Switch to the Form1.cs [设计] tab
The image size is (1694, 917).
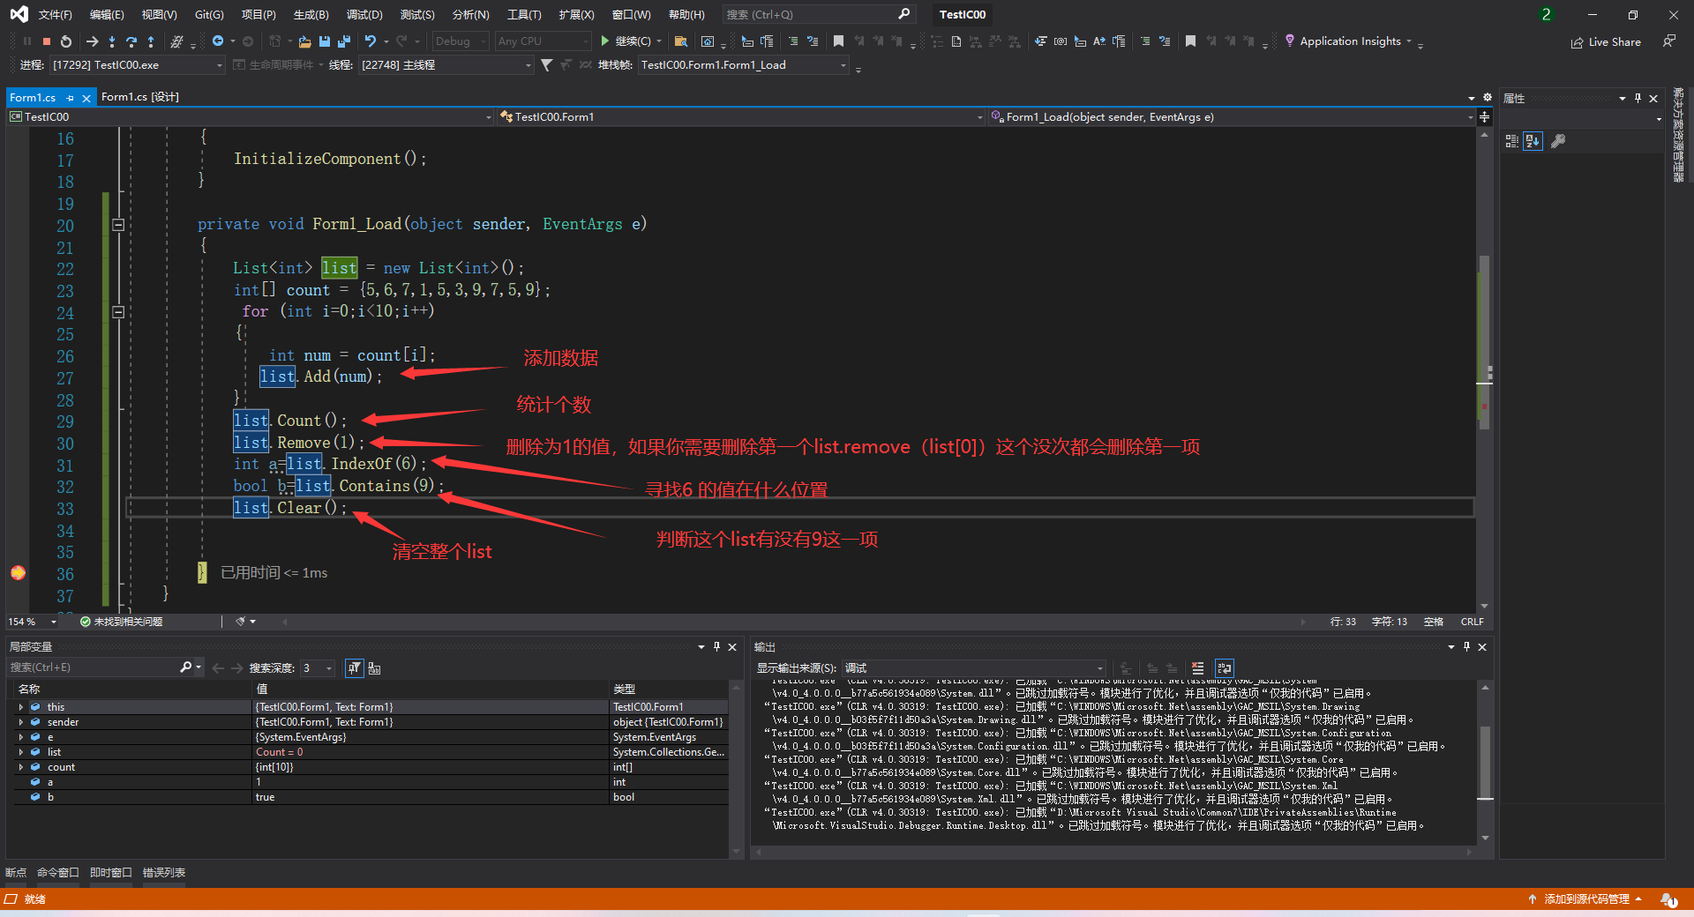(140, 97)
